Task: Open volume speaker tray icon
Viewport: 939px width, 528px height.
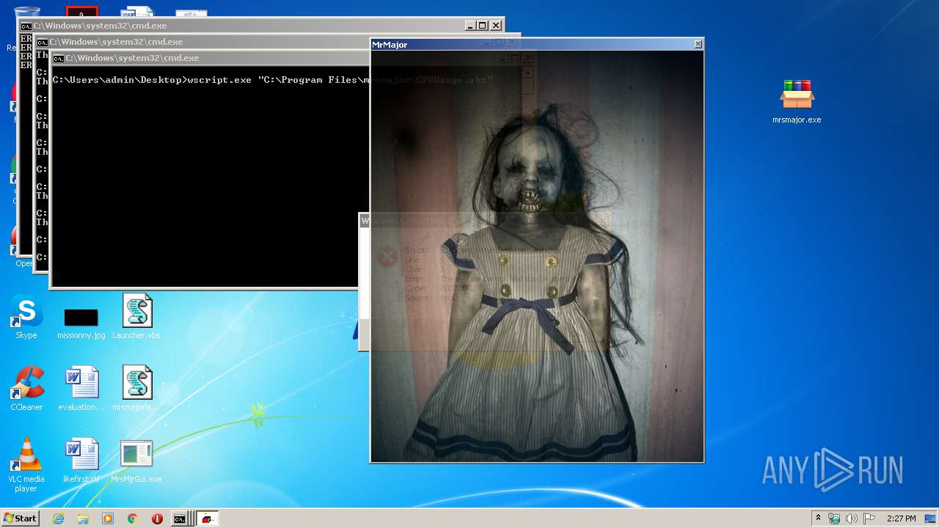Action: click(x=852, y=518)
